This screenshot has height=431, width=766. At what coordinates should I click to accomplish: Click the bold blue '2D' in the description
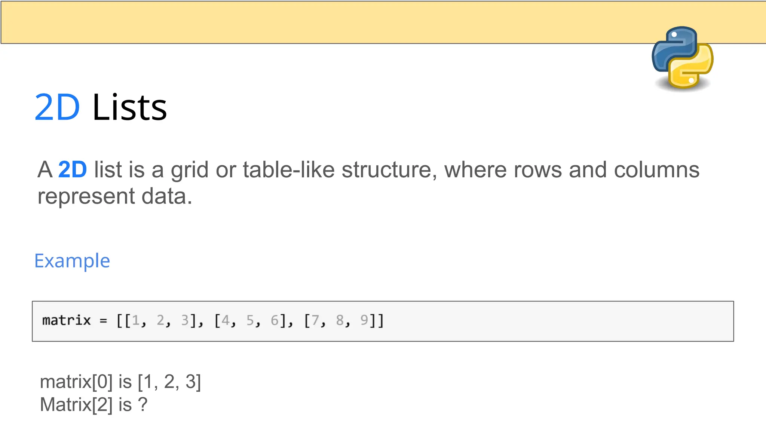pos(73,169)
